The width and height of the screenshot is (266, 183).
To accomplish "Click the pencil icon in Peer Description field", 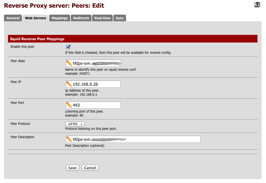I will 69,139.
